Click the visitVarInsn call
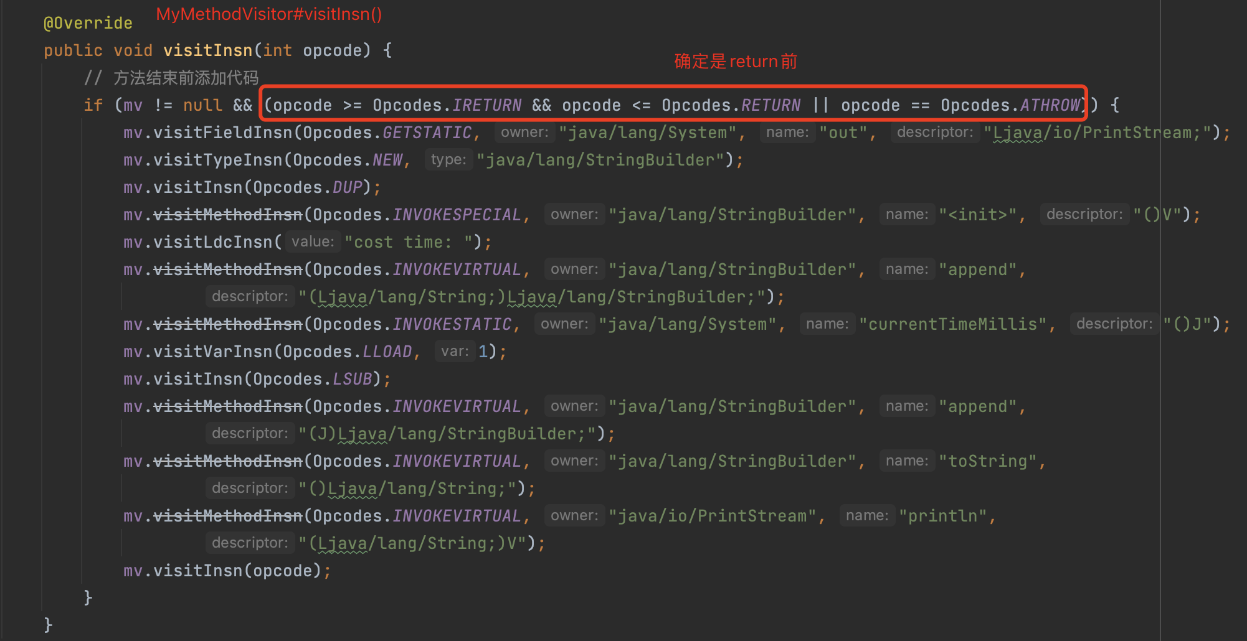Screen dimensions: 1247x641 click(213, 352)
